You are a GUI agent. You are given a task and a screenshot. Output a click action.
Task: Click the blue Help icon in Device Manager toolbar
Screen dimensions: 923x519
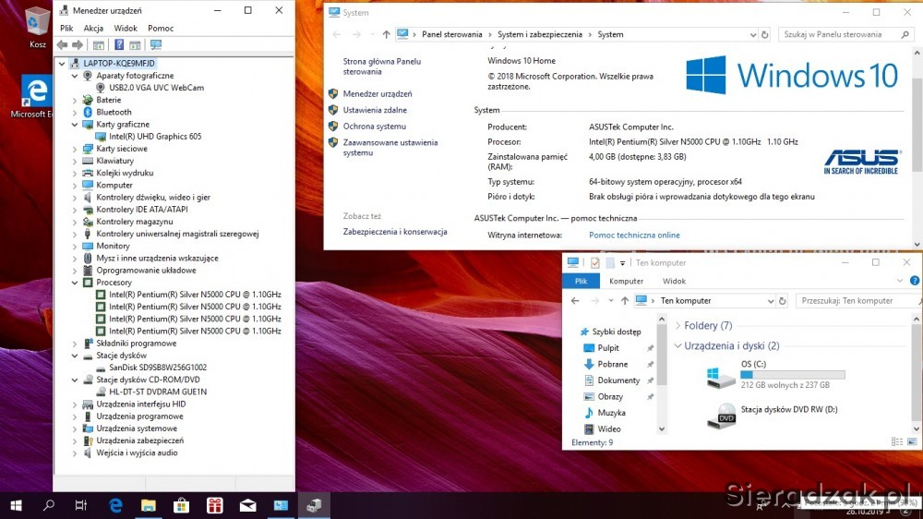(x=119, y=44)
